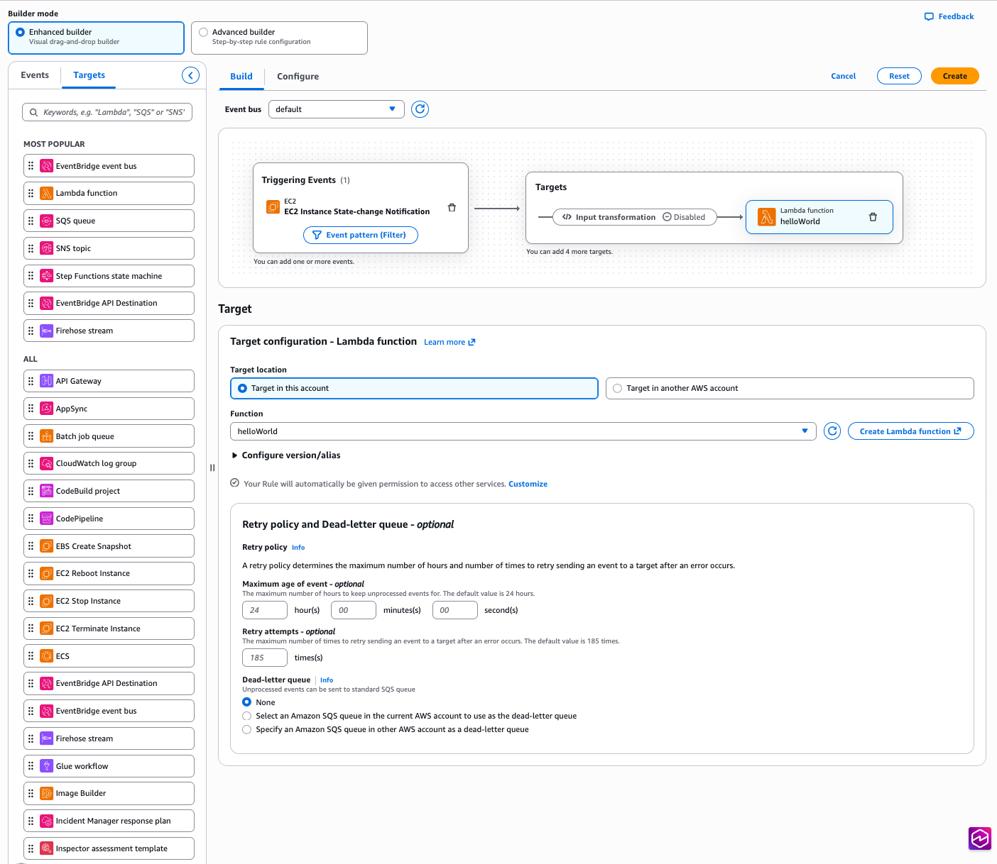Click the Batch job queue icon
Viewport: 997px width, 864px height.
point(46,436)
